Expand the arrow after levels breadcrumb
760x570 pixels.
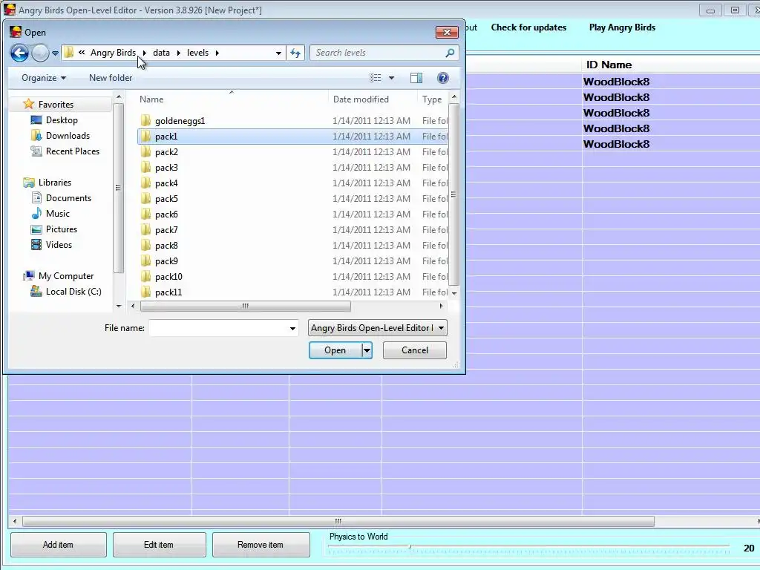[217, 53]
